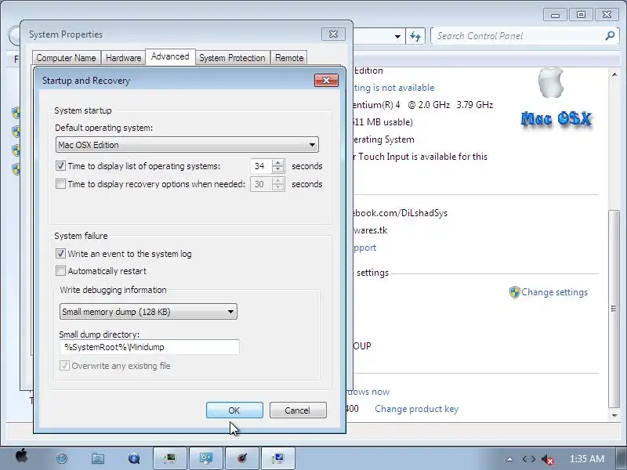This screenshot has width=627, height=470.
Task: Show hidden system tray icons
Action: point(509,459)
